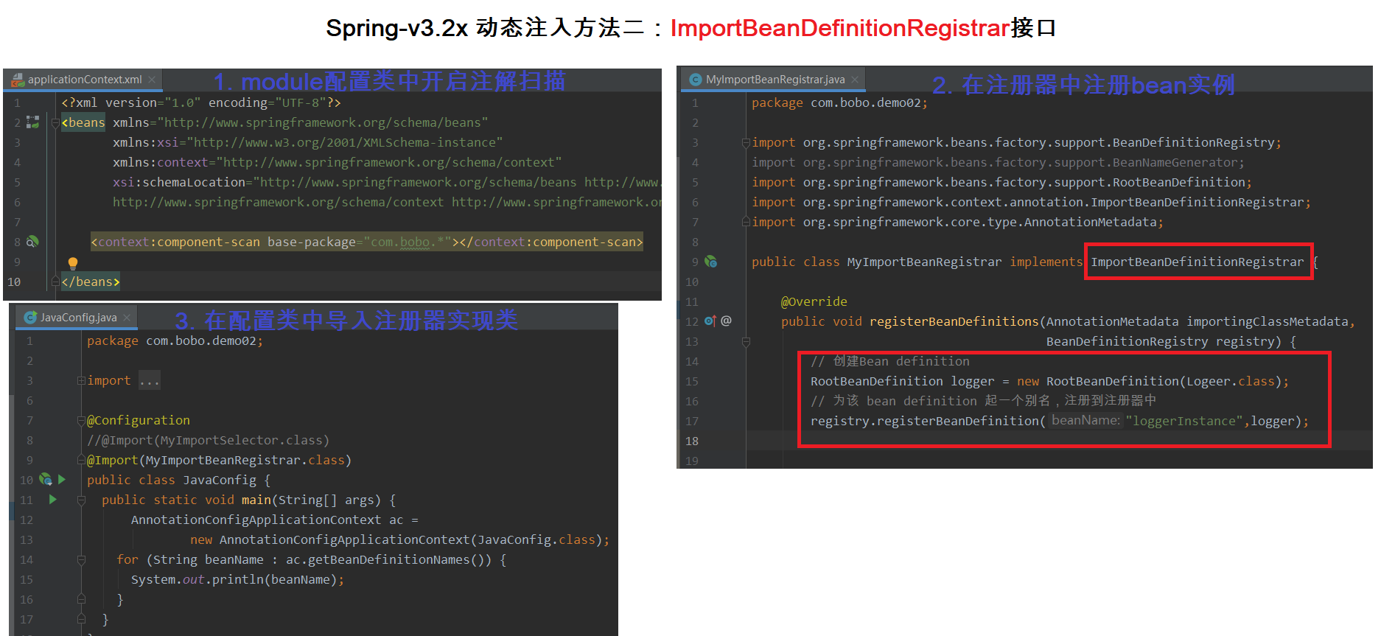Click the com.bobo base-package value

click(x=408, y=242)
